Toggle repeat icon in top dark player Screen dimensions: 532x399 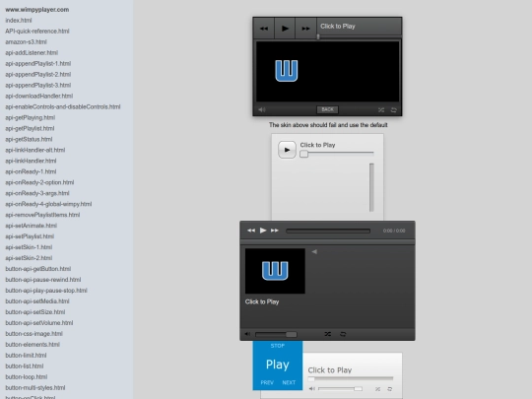[393, 110]
